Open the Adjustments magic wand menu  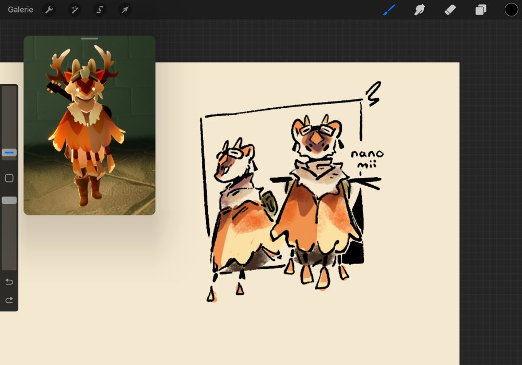[x=74, y=10]
